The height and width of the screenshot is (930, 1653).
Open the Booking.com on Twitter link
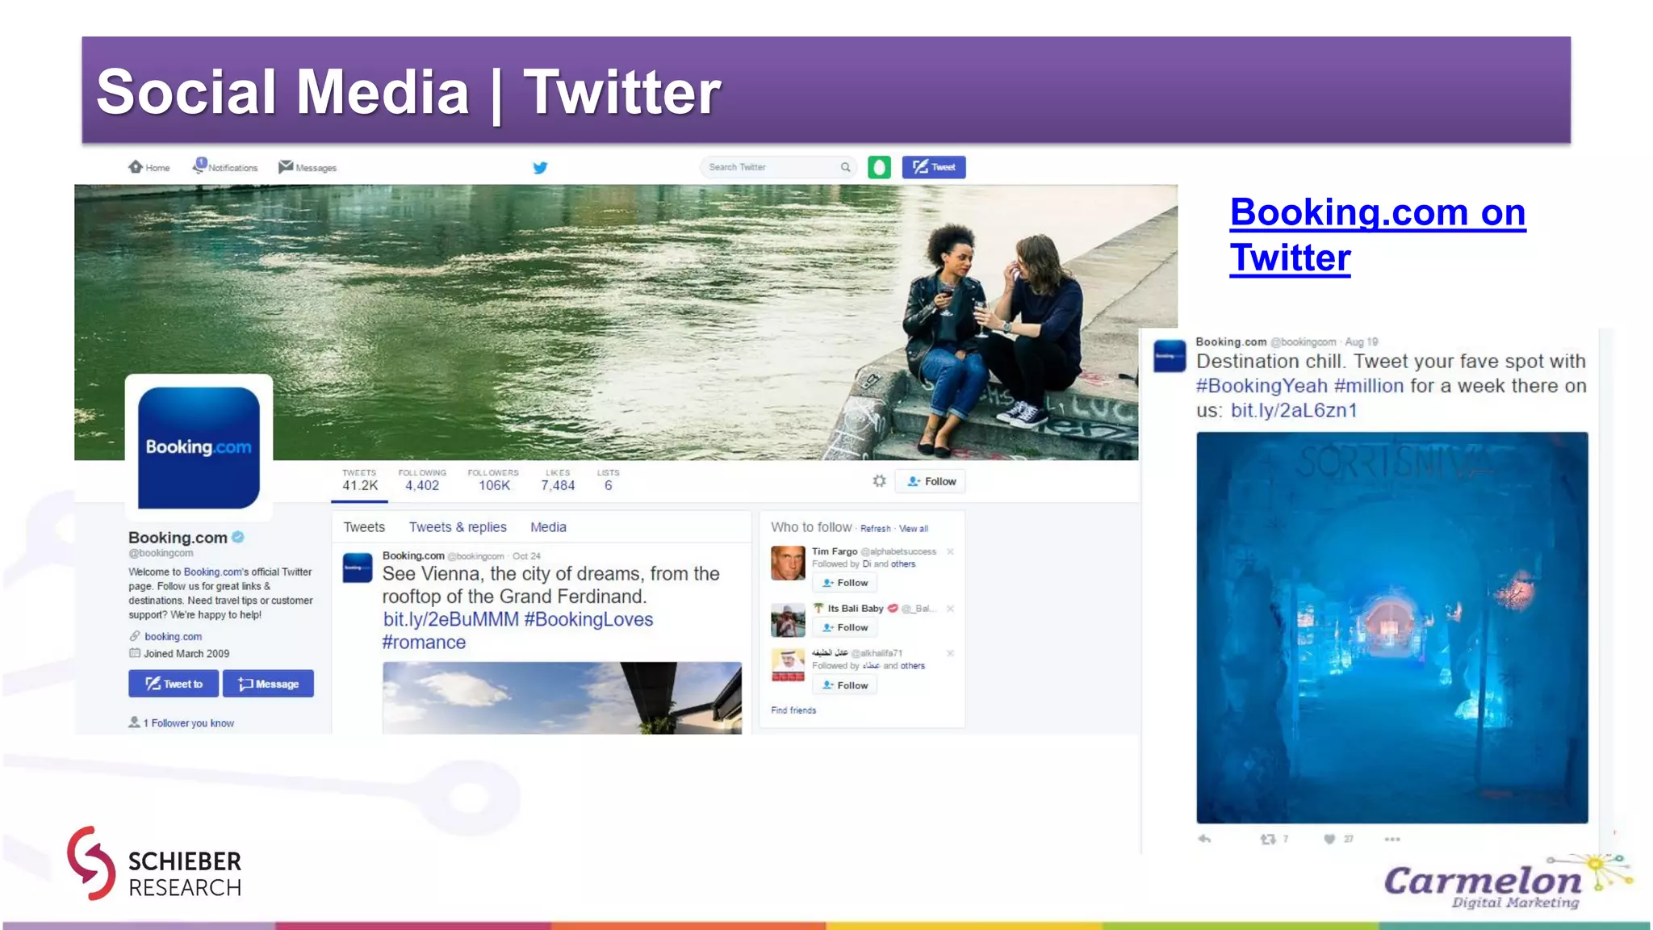pos(1378,235)
